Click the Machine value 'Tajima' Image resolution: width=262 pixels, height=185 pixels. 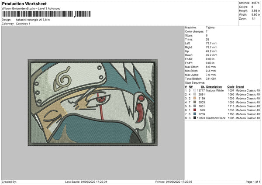click(x=210, y=27)
